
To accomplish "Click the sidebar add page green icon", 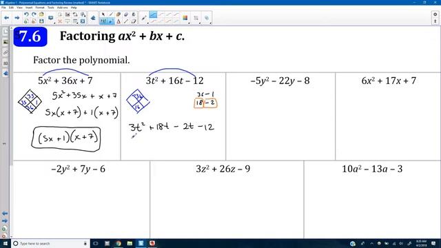I will (4, 229).
